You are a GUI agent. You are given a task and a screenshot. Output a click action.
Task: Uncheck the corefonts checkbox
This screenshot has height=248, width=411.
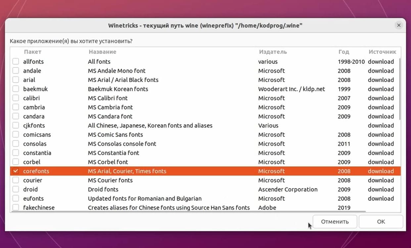pyautogui.click(x=16, y=171)
